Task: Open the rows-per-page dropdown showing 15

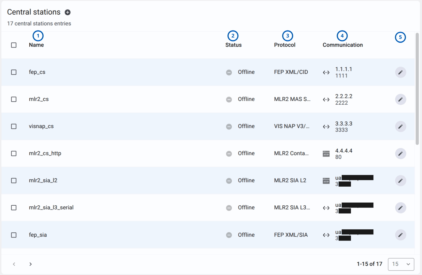Action: click(401, 264)
